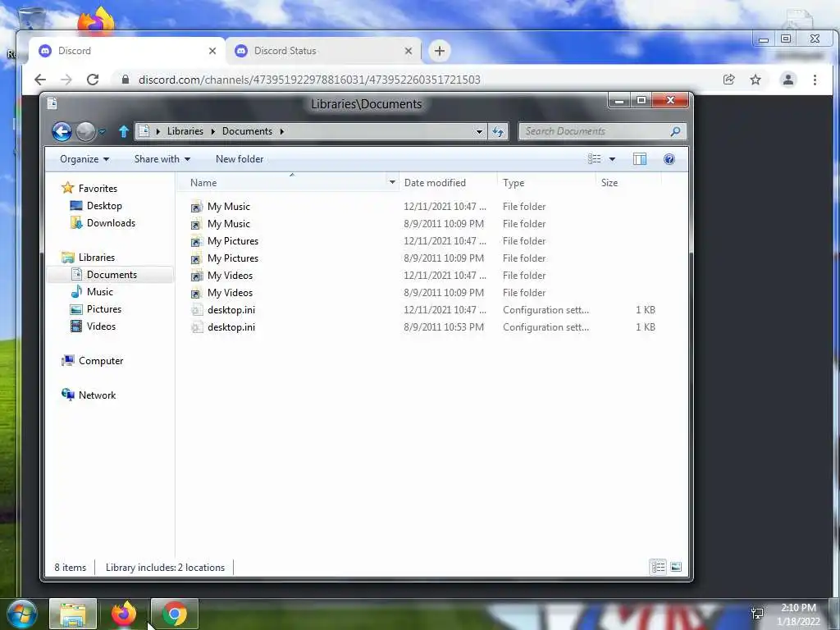Image resolution: width=840 pixels, height=630 pixels.
Task: Select Desktop under Favorites
Action: (x=96, y=206)
